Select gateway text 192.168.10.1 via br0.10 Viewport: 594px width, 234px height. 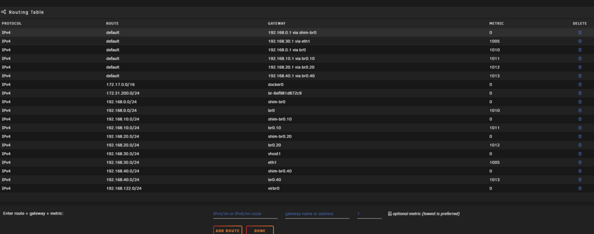pos(291,59)
